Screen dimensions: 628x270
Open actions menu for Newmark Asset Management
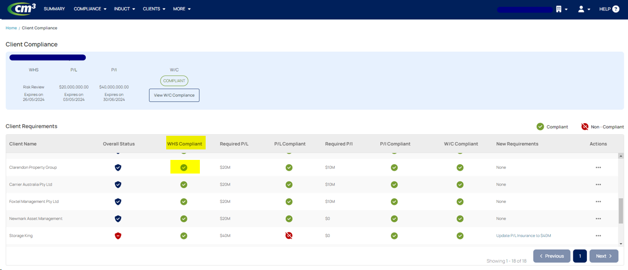599,219
